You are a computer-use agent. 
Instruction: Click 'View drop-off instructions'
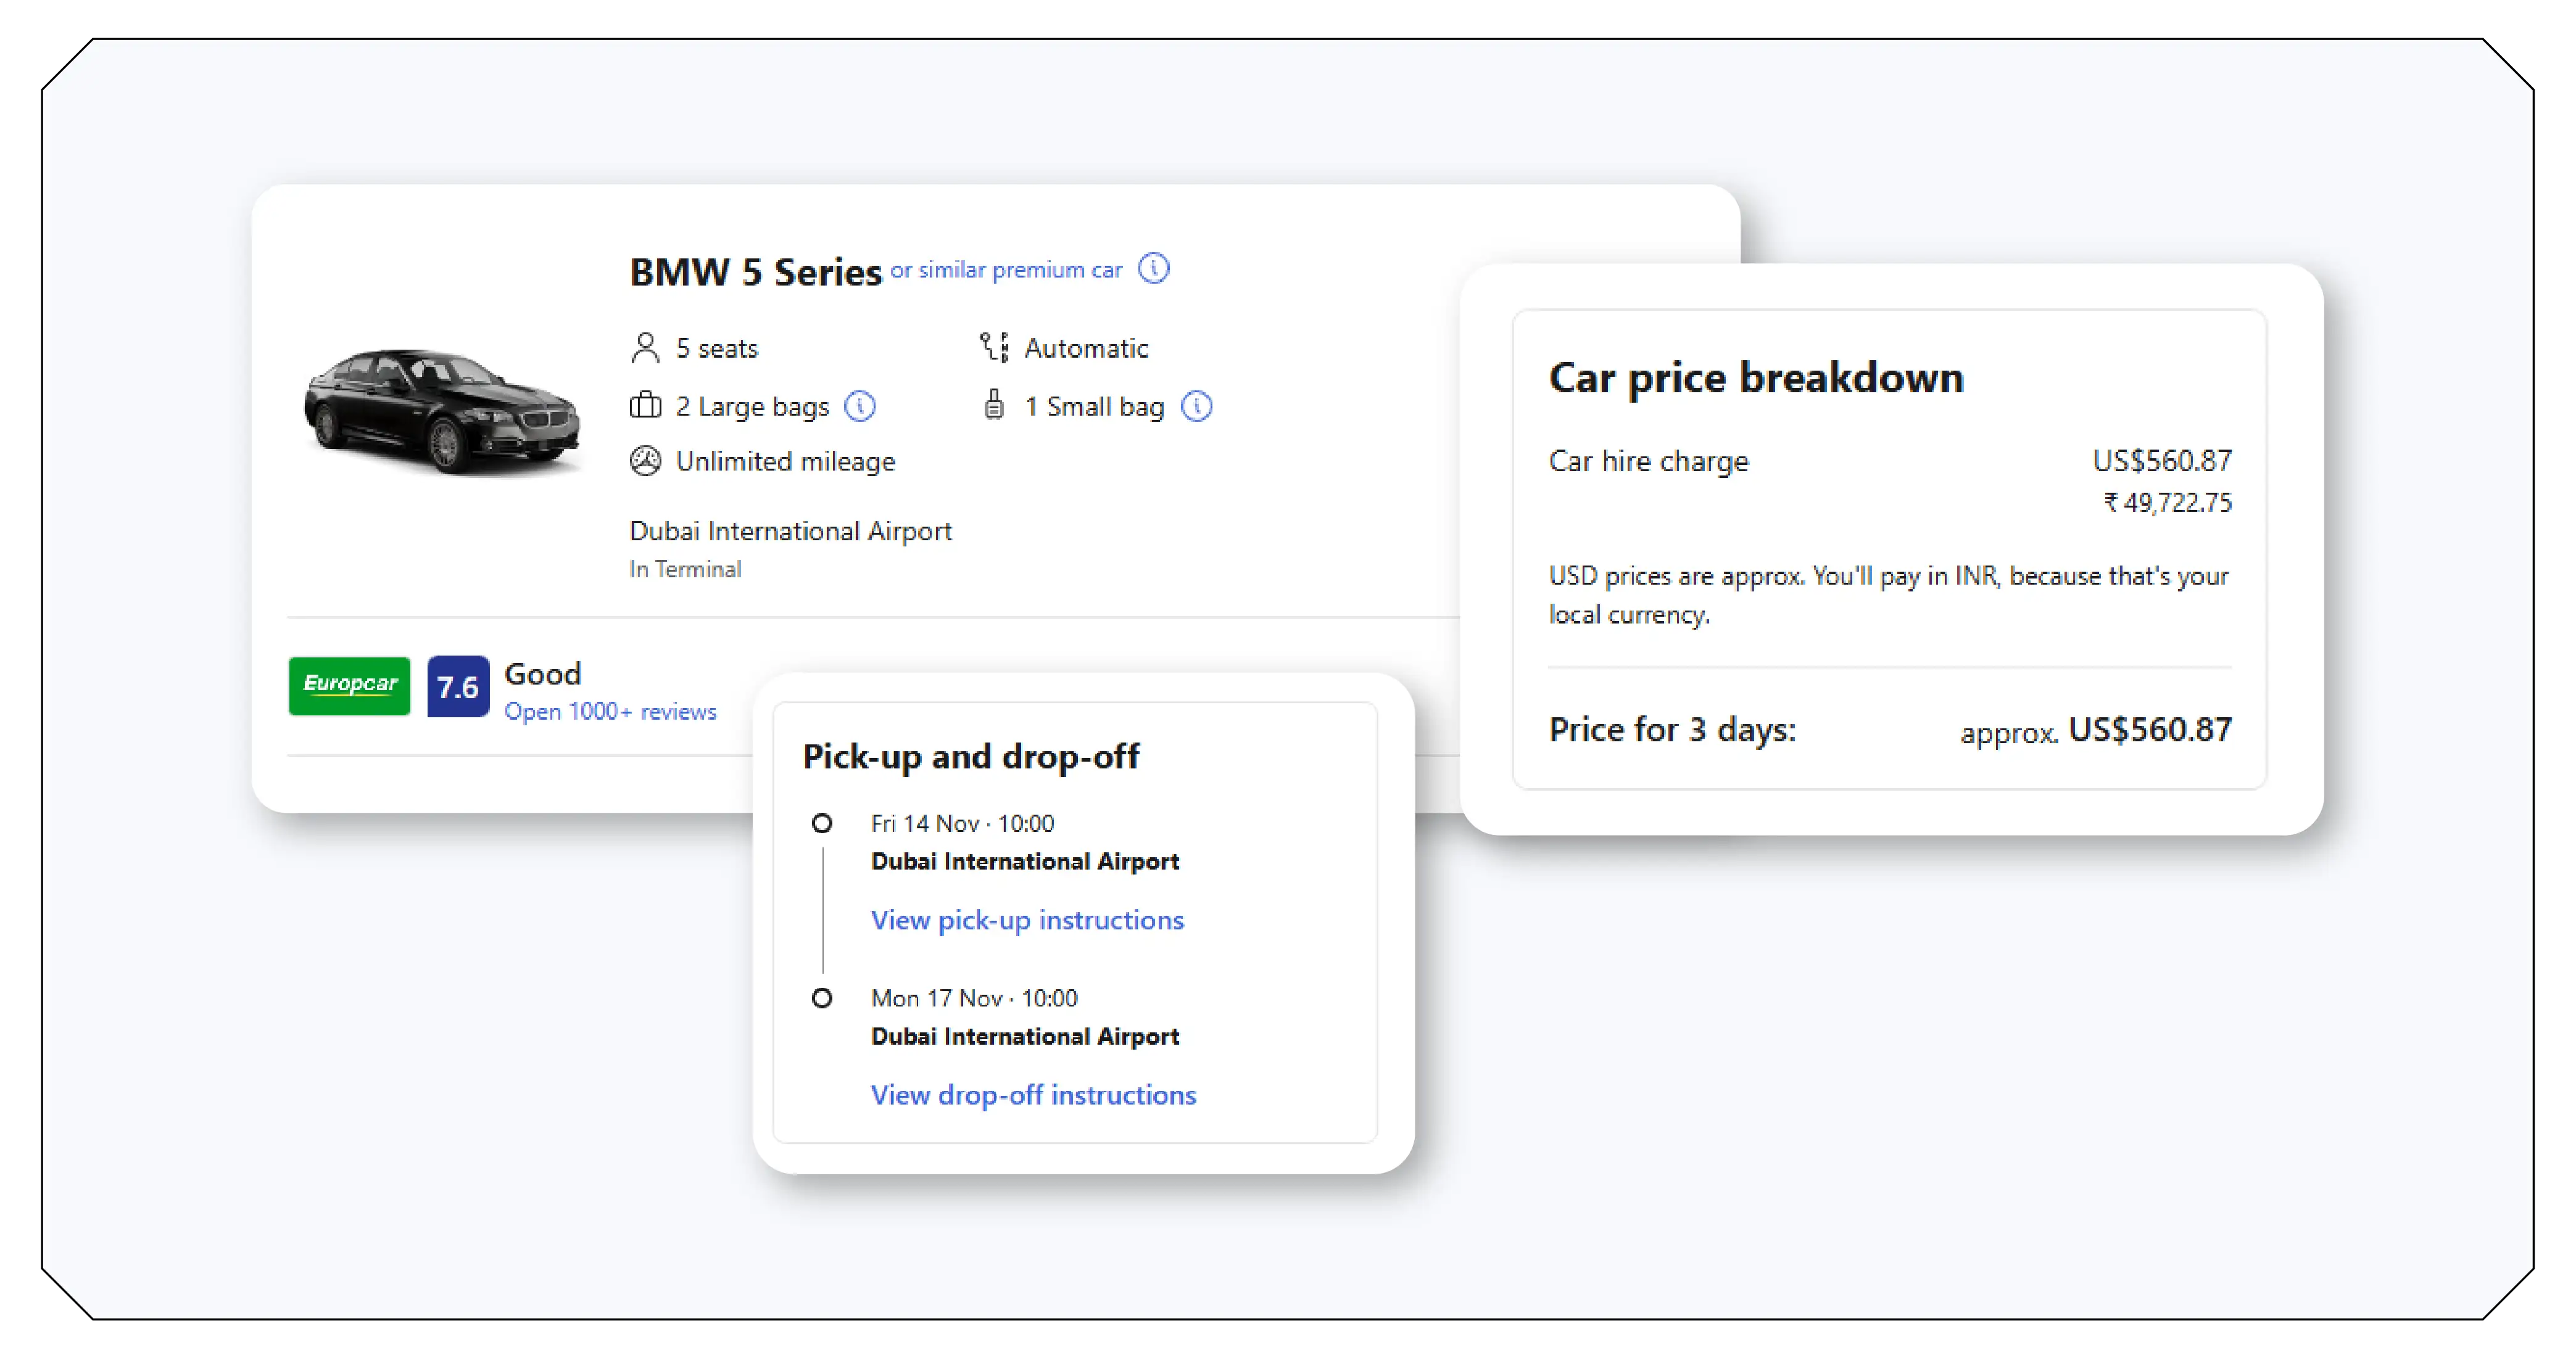(1033, 1094)
